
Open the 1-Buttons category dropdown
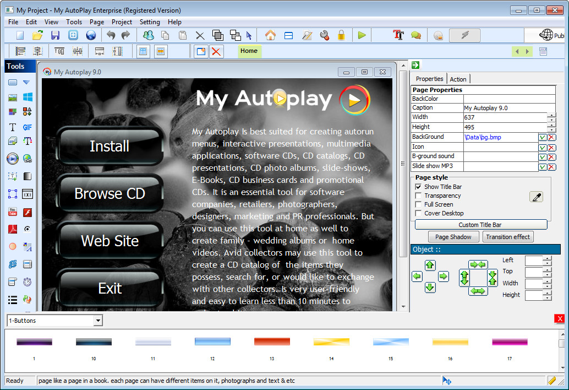click(x=97, y=321)
